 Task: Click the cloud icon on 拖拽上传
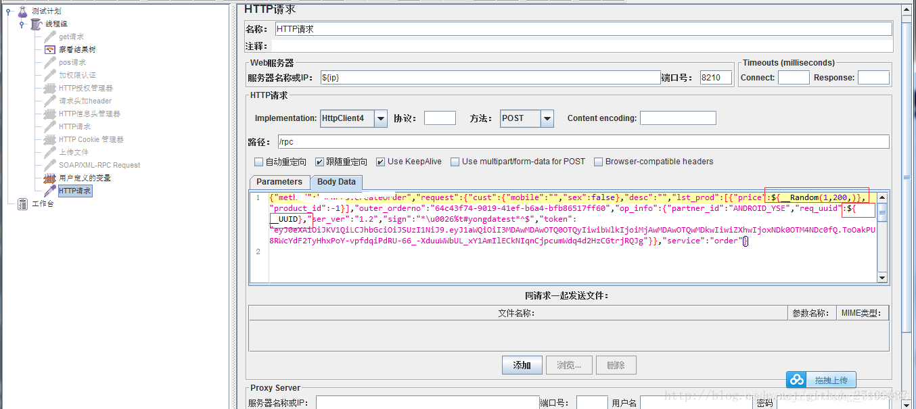coord(797,380)
